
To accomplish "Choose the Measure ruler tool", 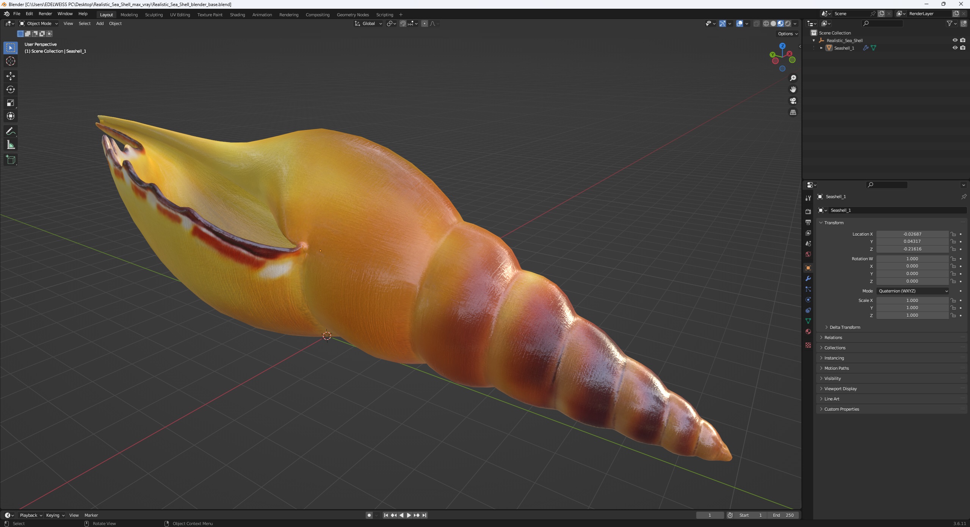I will click(11, 145).
